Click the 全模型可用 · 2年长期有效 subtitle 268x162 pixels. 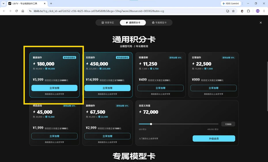[x=134, y=46]
